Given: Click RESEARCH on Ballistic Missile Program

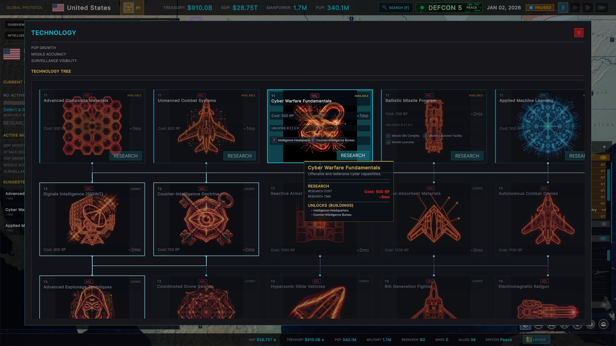Looking at the screenshot, I should (x=467, y=156).
